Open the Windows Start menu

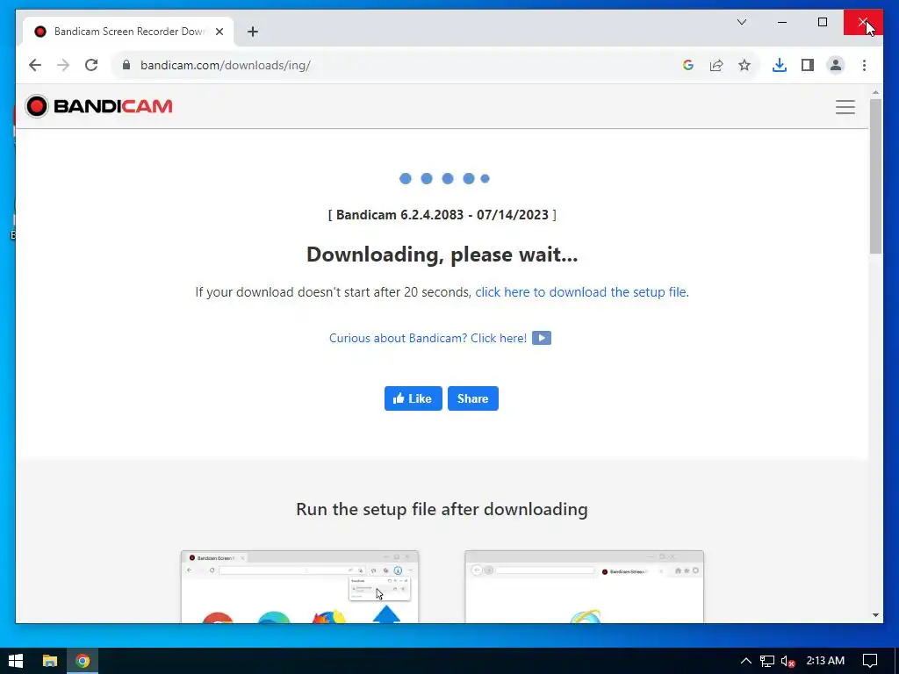click(x=16, y=661)
